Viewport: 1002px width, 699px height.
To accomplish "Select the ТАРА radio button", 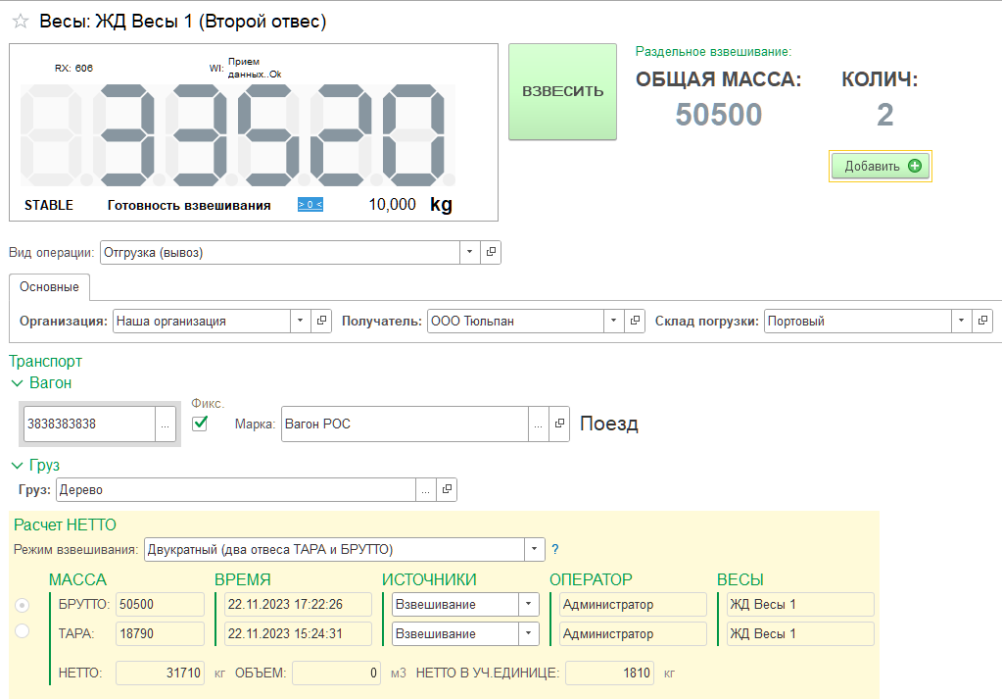I will 23,632.
